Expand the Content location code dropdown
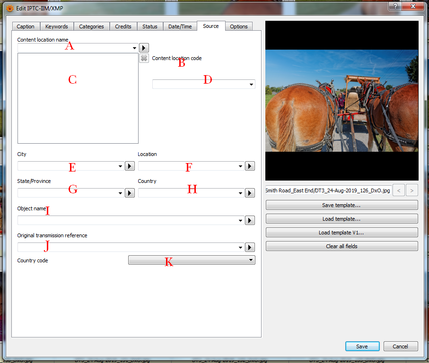Viewport: 429px width, 363px height. tap(251, 85)
